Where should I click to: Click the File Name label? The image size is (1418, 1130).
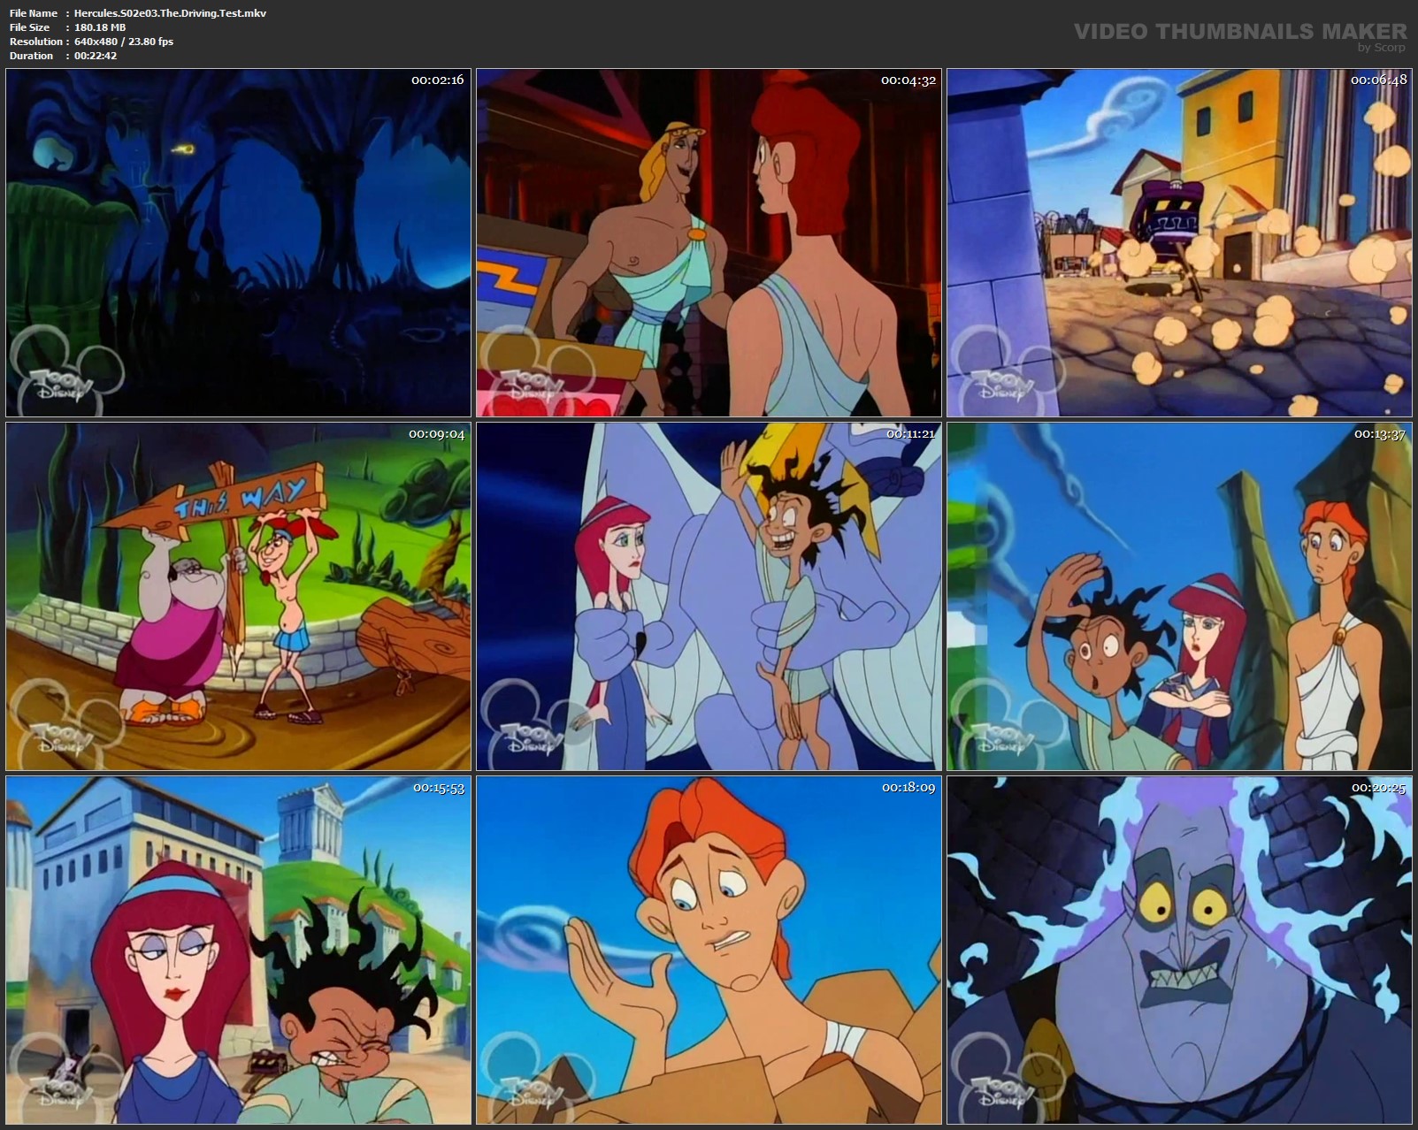tap(34, 13)
